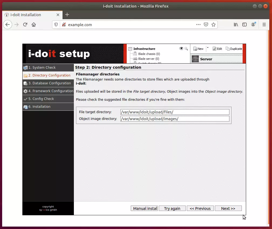Click the Object image directory field
The image size is (272, 229).
(x=175, y=119)
